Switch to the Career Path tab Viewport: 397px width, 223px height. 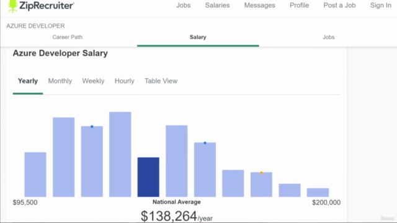68,37
